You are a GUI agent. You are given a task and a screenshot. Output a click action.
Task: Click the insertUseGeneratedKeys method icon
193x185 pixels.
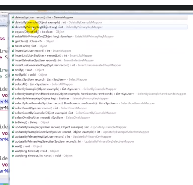coord(13,65)
